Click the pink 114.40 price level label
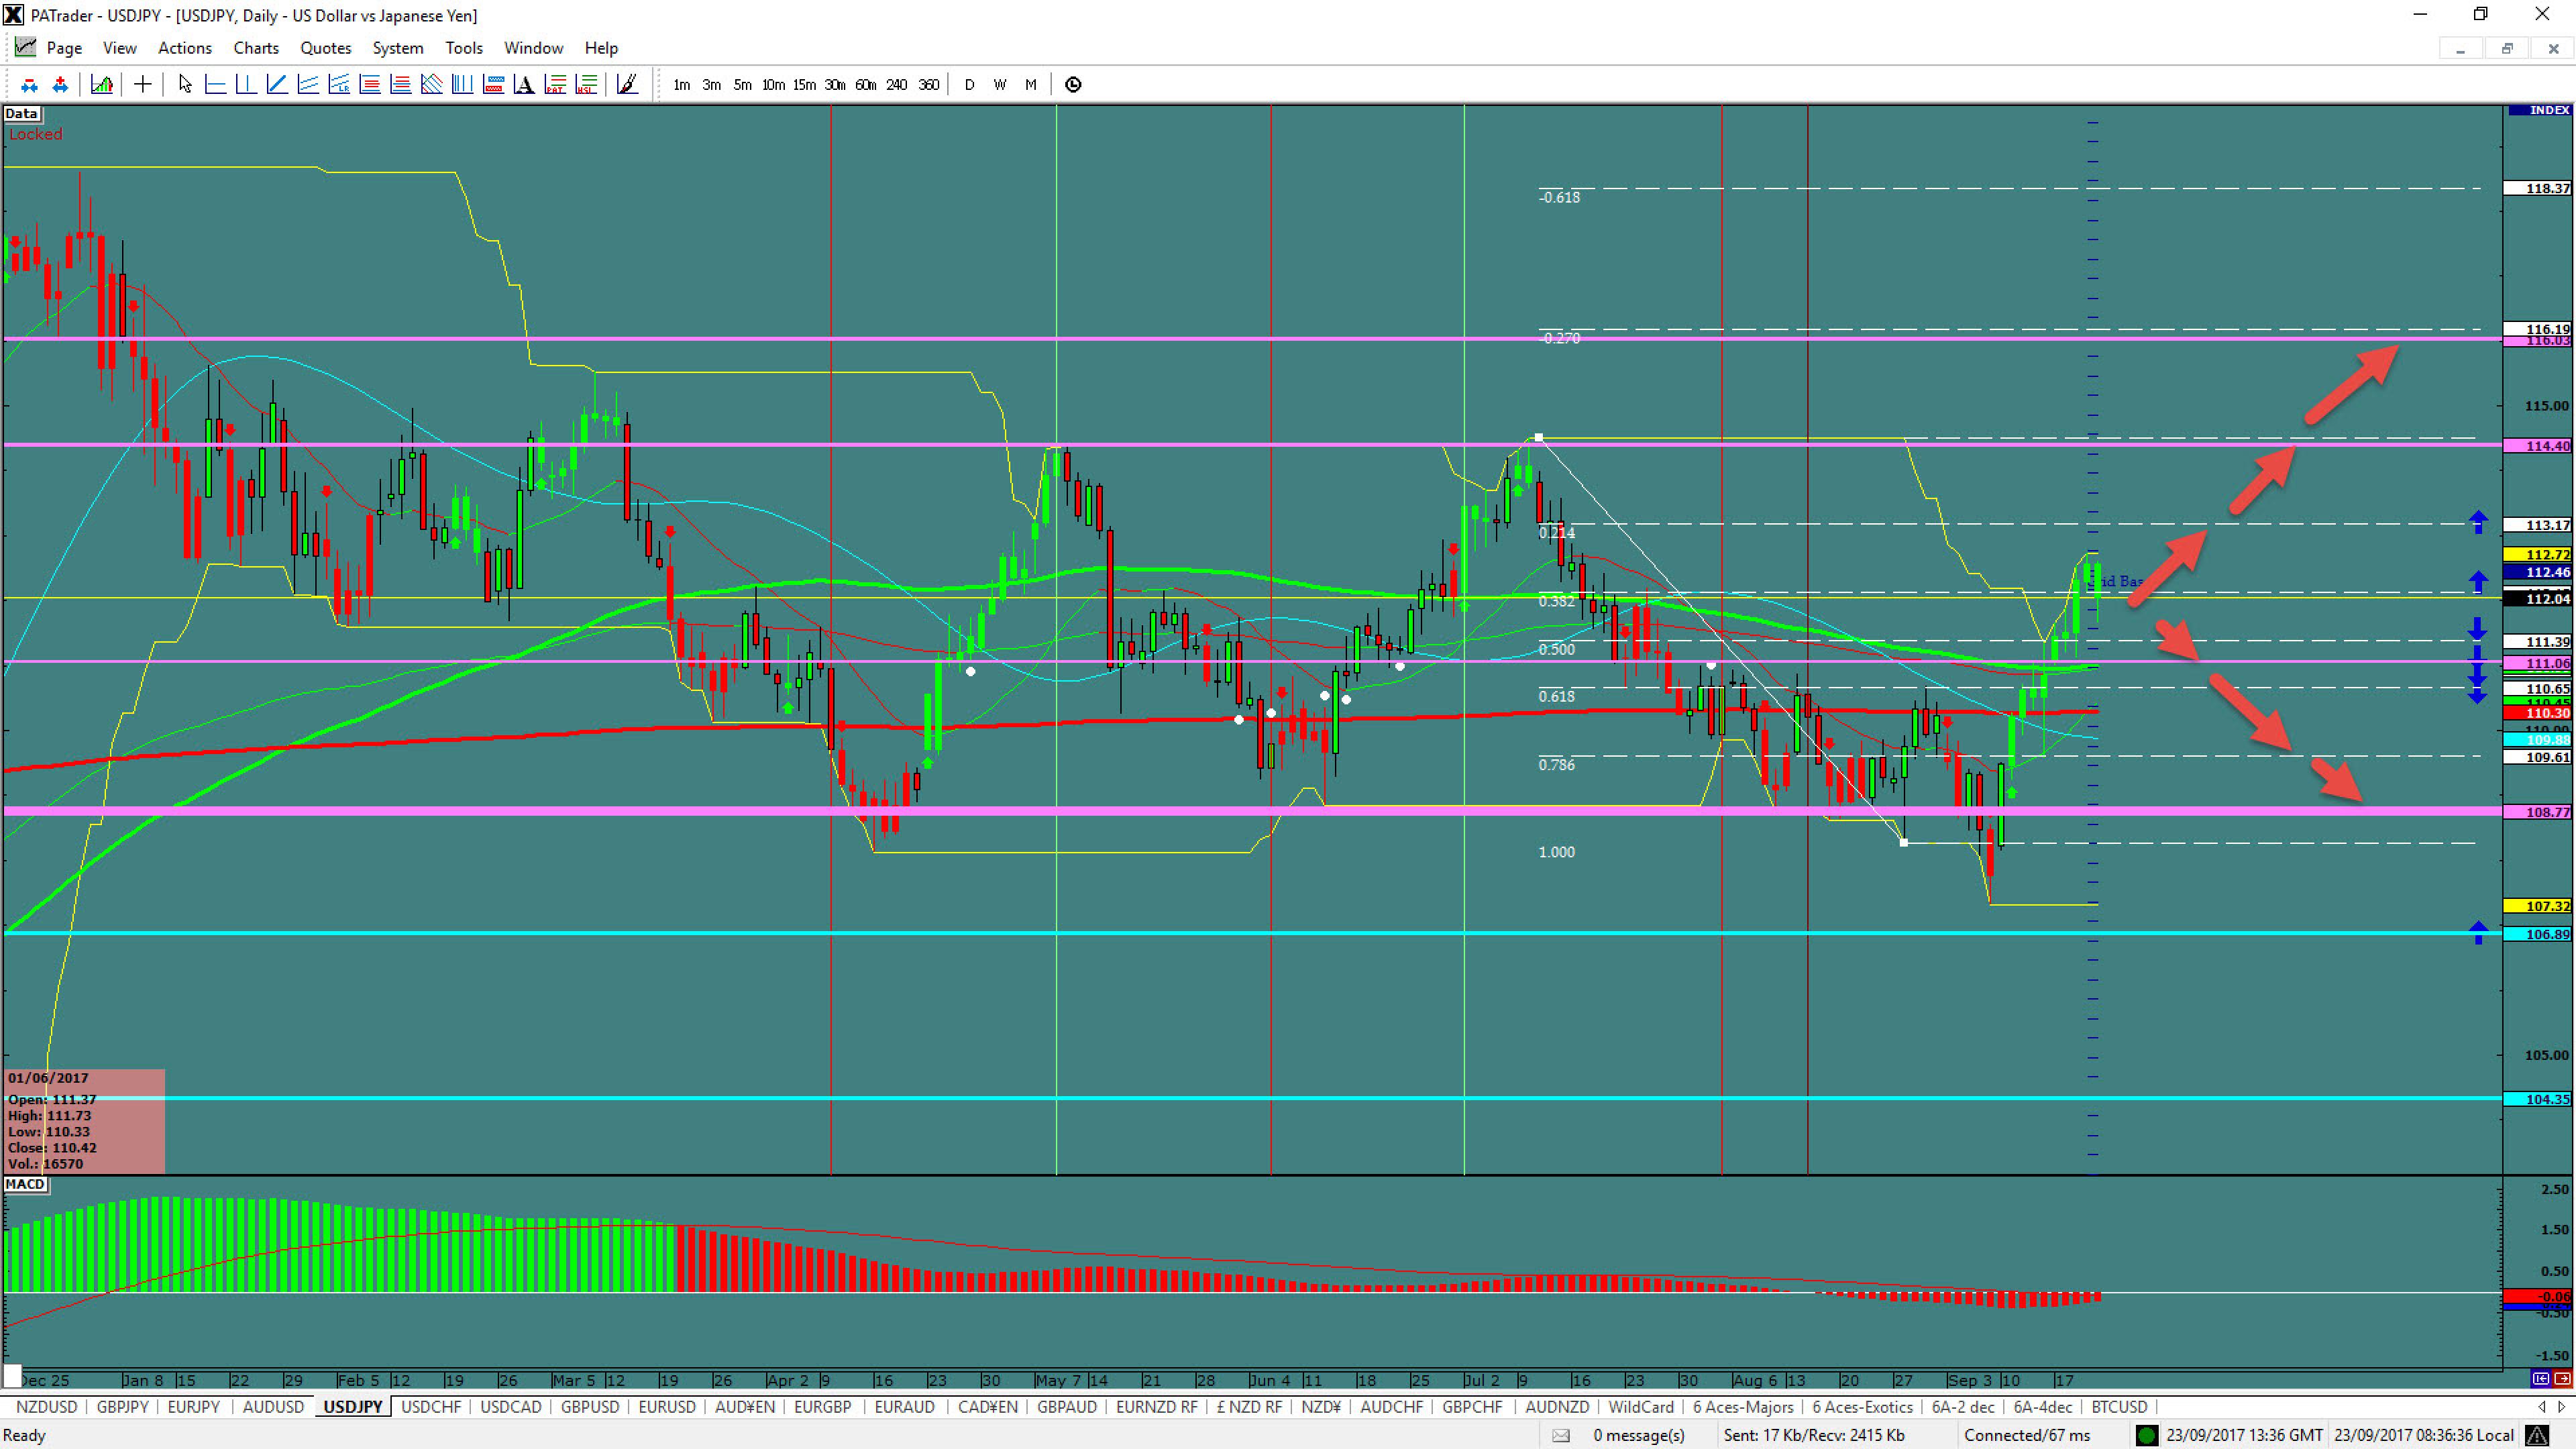 tap(2538, 446)
